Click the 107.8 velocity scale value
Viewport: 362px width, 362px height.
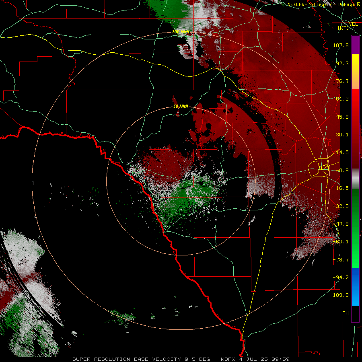tap(341, 45)
